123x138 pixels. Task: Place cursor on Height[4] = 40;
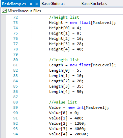(66, 49)
